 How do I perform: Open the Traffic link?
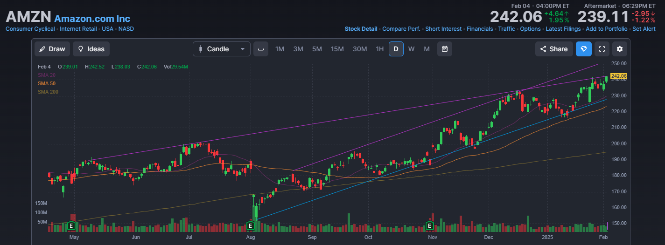(506, 29)
